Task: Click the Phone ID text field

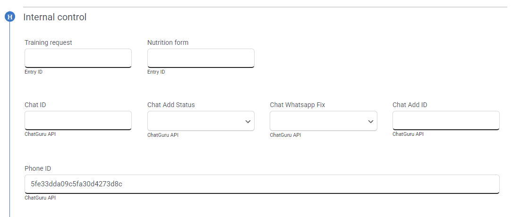Action: (262, 184)
